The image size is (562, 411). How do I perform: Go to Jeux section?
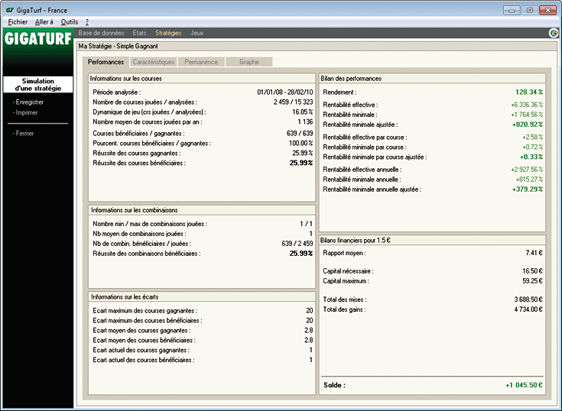(197, 33)
